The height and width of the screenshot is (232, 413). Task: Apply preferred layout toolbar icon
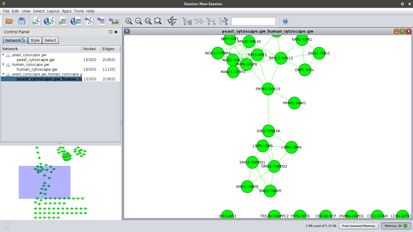(172, 21)
